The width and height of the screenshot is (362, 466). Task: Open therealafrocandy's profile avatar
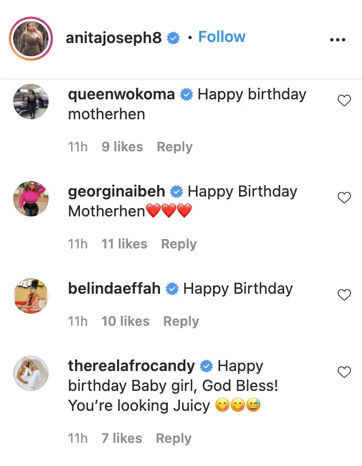tap(31, 373)
